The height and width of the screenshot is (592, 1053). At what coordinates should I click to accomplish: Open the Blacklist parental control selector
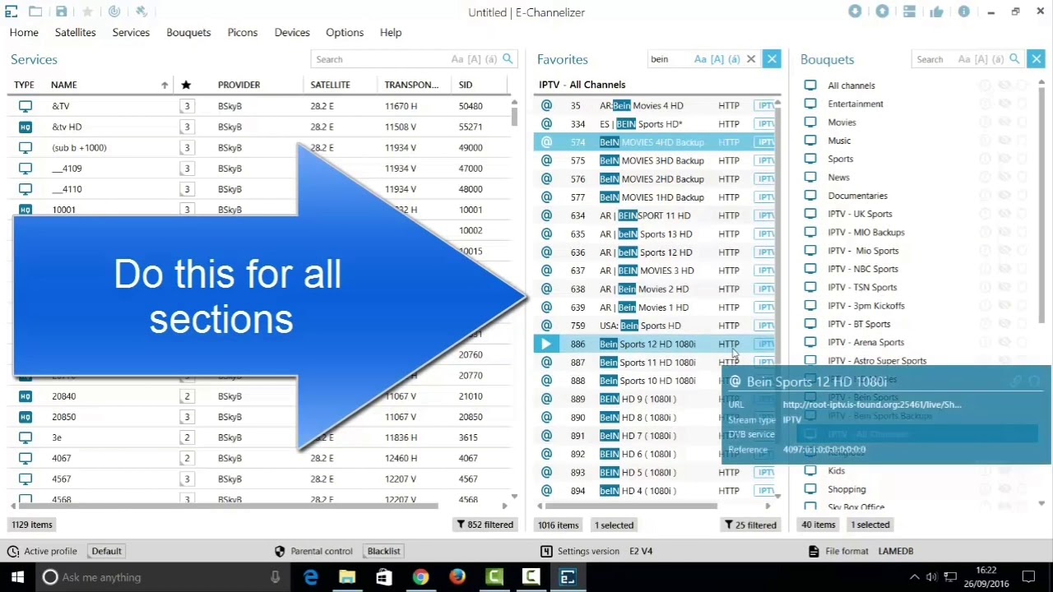383,551
